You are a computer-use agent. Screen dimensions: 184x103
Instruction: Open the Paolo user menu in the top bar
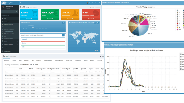coord(92,3)
